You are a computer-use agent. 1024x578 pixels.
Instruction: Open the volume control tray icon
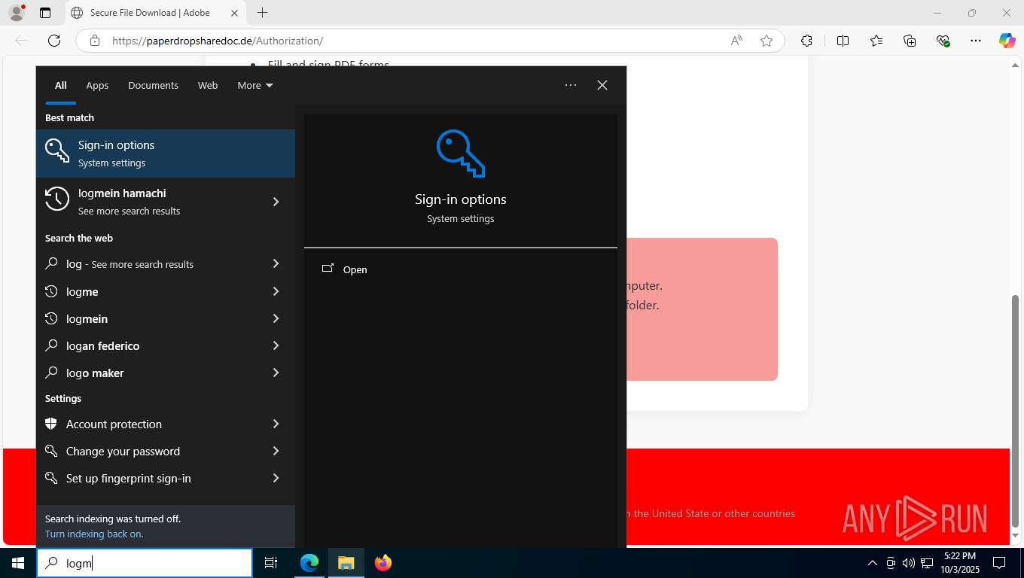(909, 563)
